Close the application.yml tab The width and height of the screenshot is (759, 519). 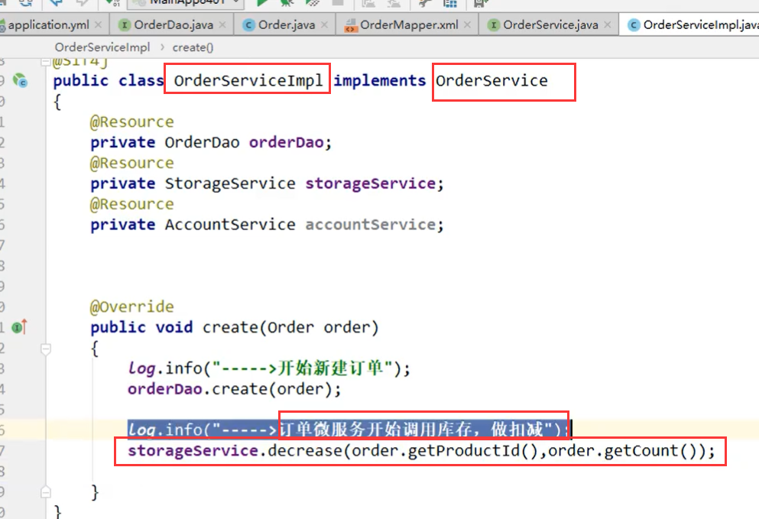(99, 24)
